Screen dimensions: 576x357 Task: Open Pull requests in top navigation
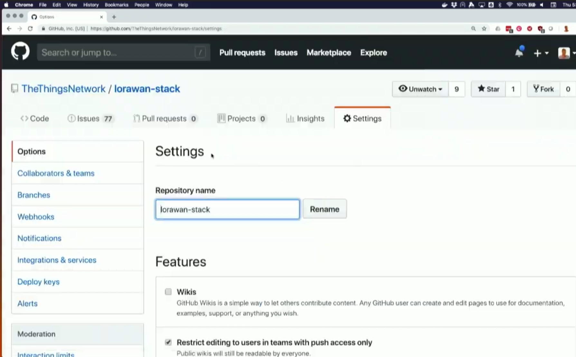coord(242,52)
